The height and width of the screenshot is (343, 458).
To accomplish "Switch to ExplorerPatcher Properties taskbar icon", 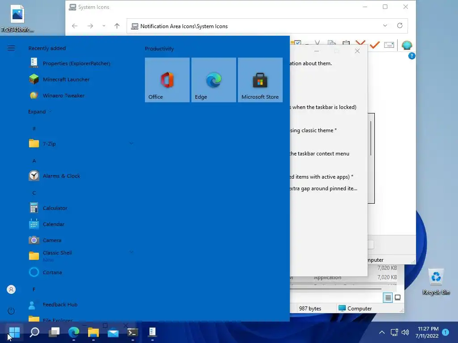I will (x=152, y=332).
